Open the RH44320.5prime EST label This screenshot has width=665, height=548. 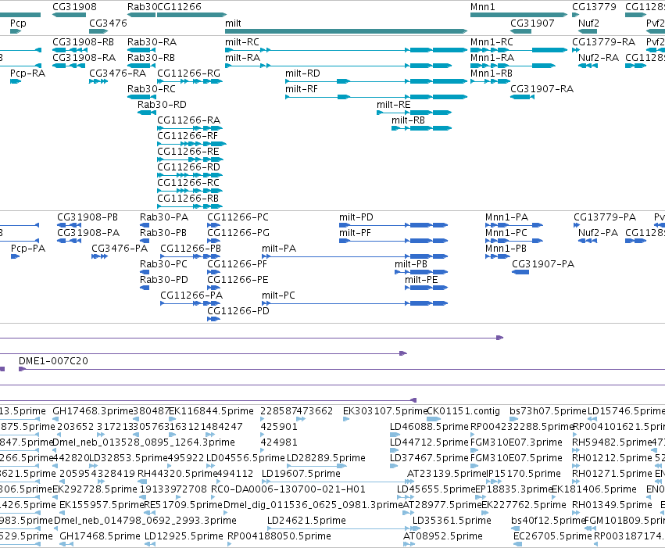coord(177,474)
